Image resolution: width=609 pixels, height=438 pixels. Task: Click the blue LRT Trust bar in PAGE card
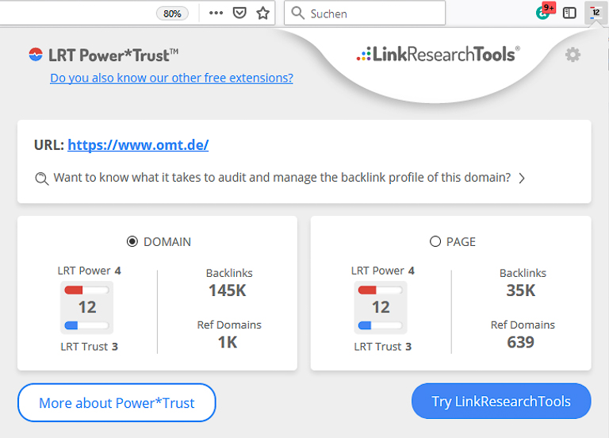click(381, 325)
